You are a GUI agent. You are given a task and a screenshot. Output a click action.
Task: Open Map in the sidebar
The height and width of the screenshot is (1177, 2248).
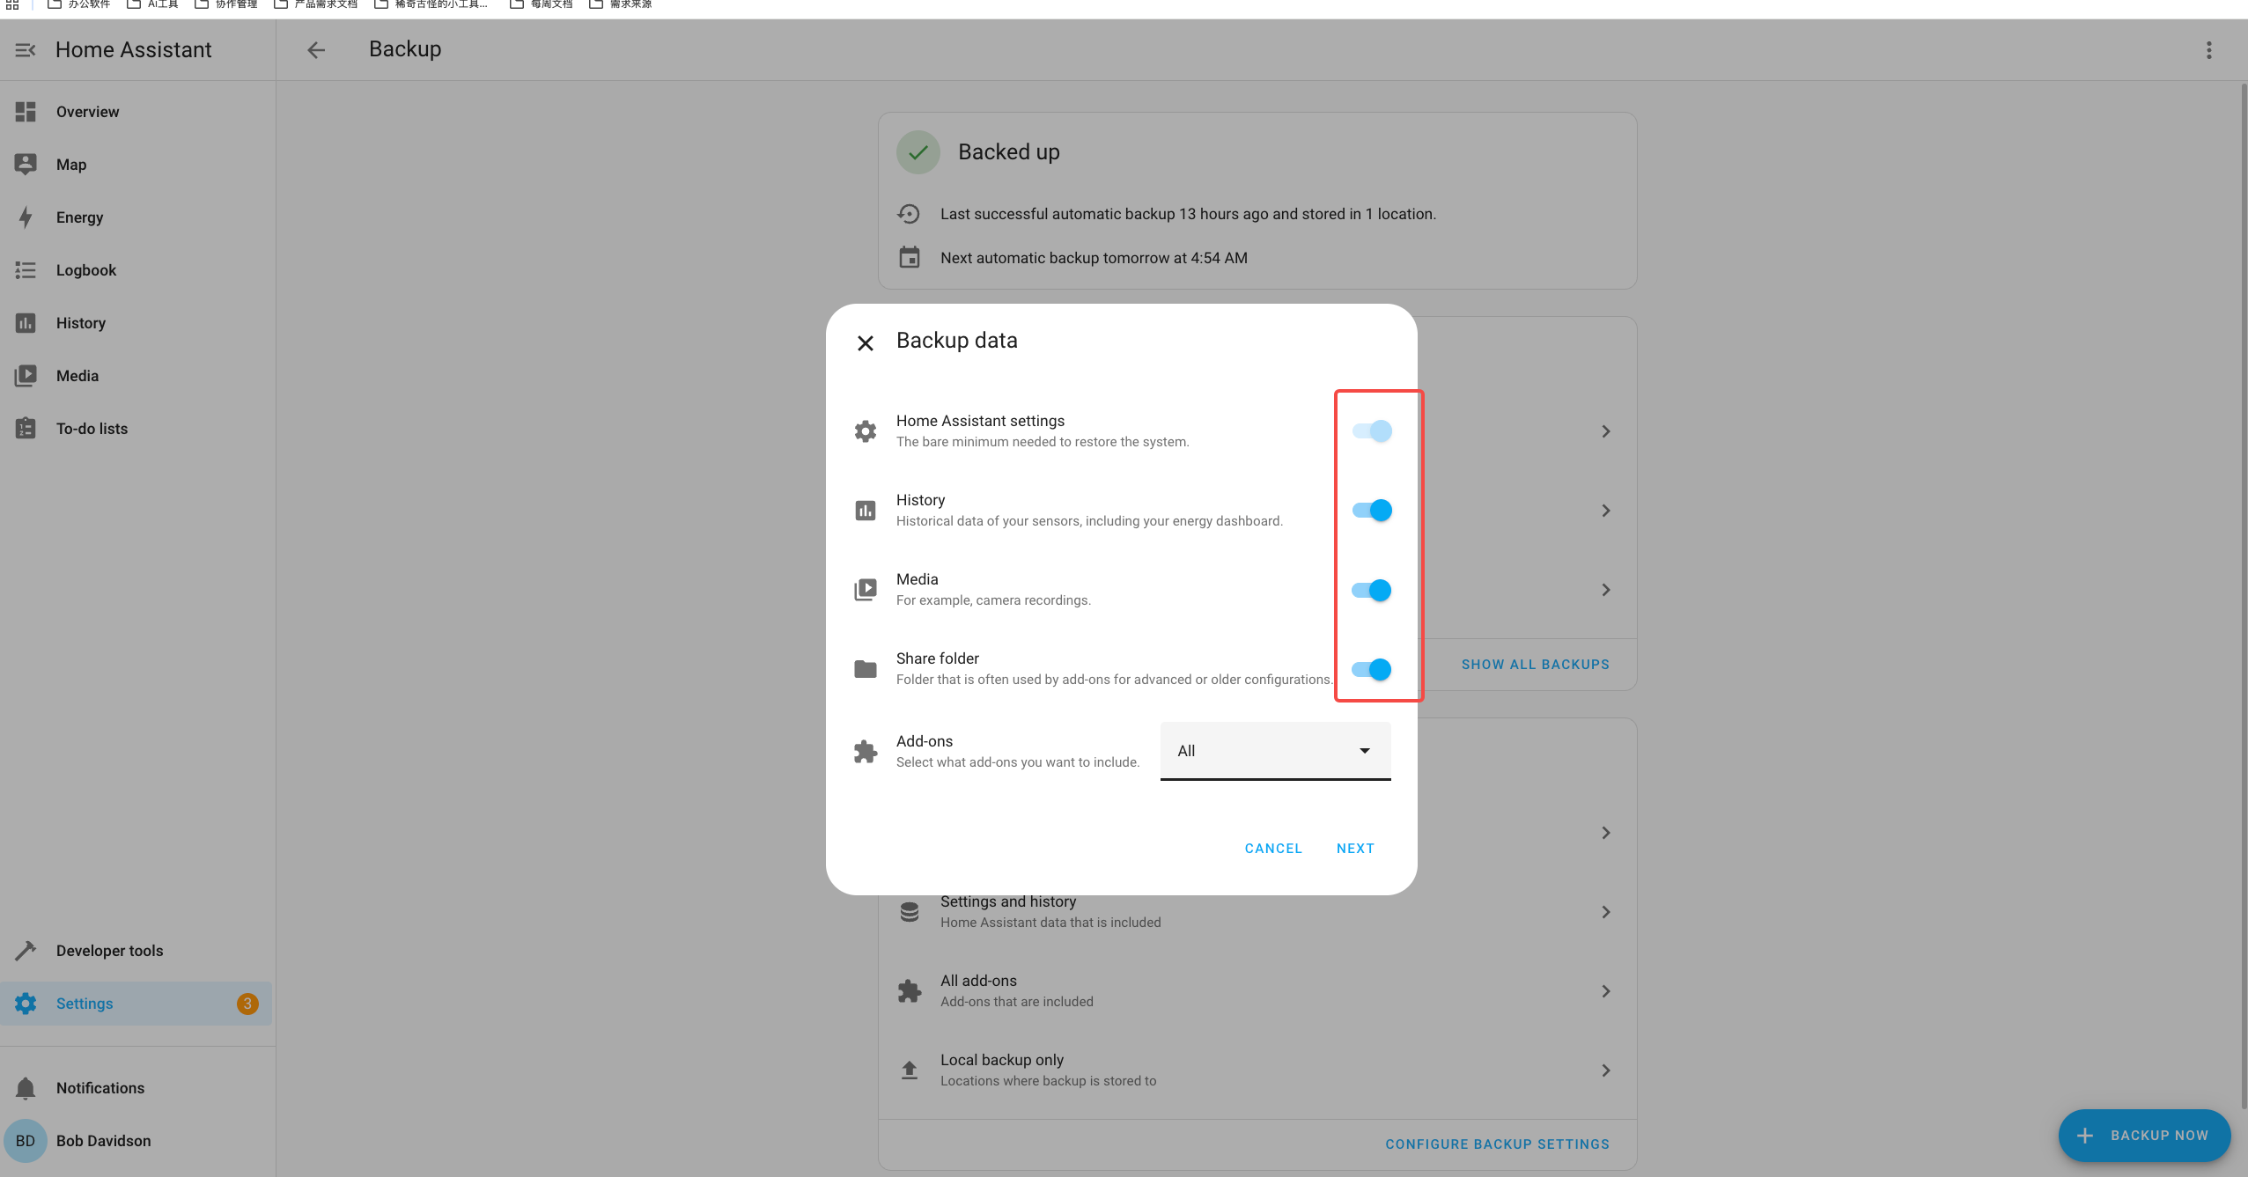pyautogui.click(x=136, y=165)
